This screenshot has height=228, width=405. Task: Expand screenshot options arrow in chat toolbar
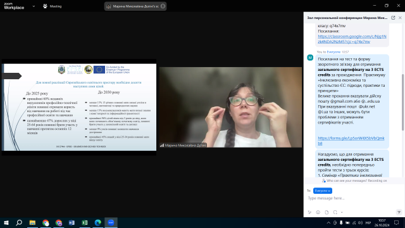pos(342,213)
